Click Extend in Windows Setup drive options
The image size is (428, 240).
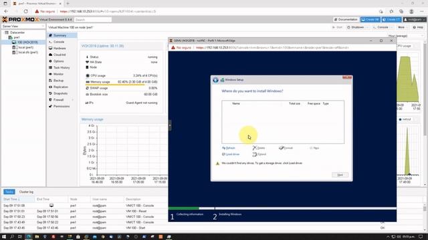259,154
